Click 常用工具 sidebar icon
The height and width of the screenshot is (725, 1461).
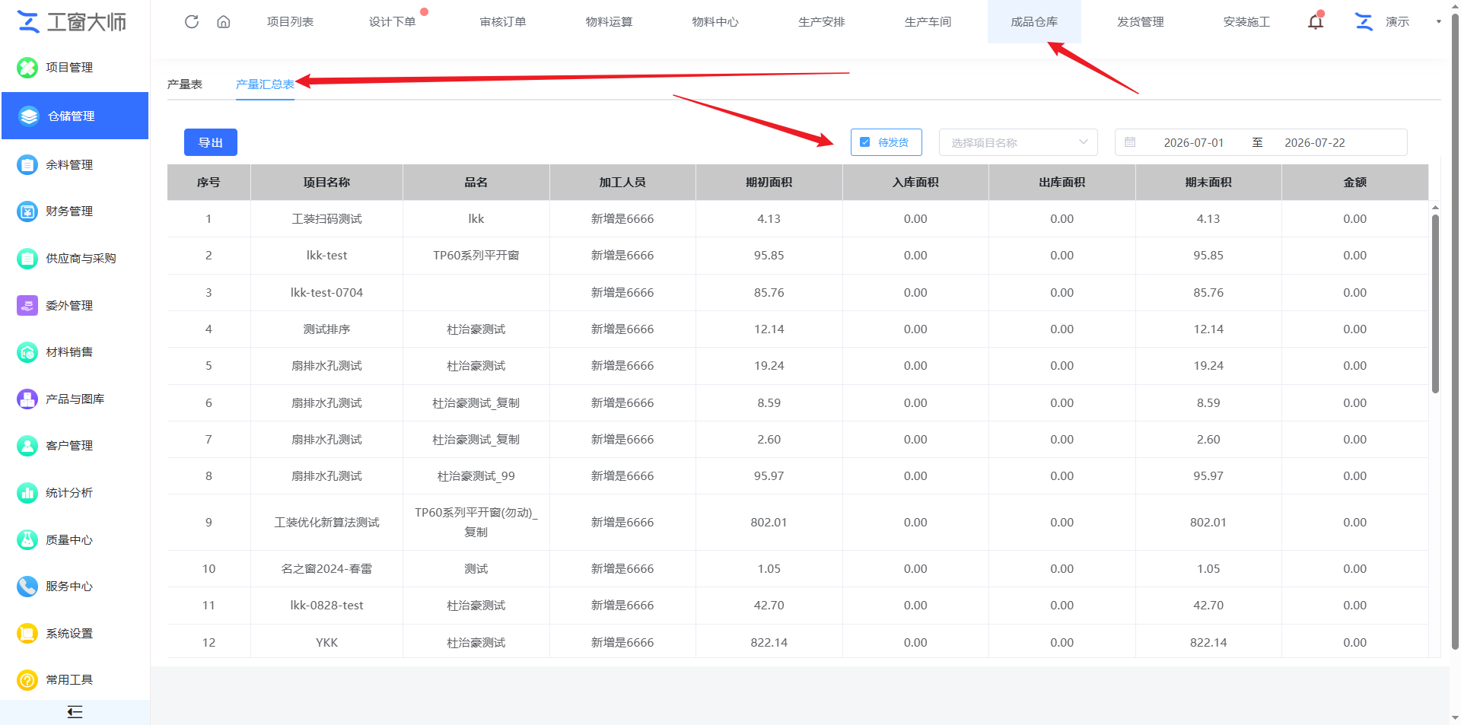(x=27, y=680)
